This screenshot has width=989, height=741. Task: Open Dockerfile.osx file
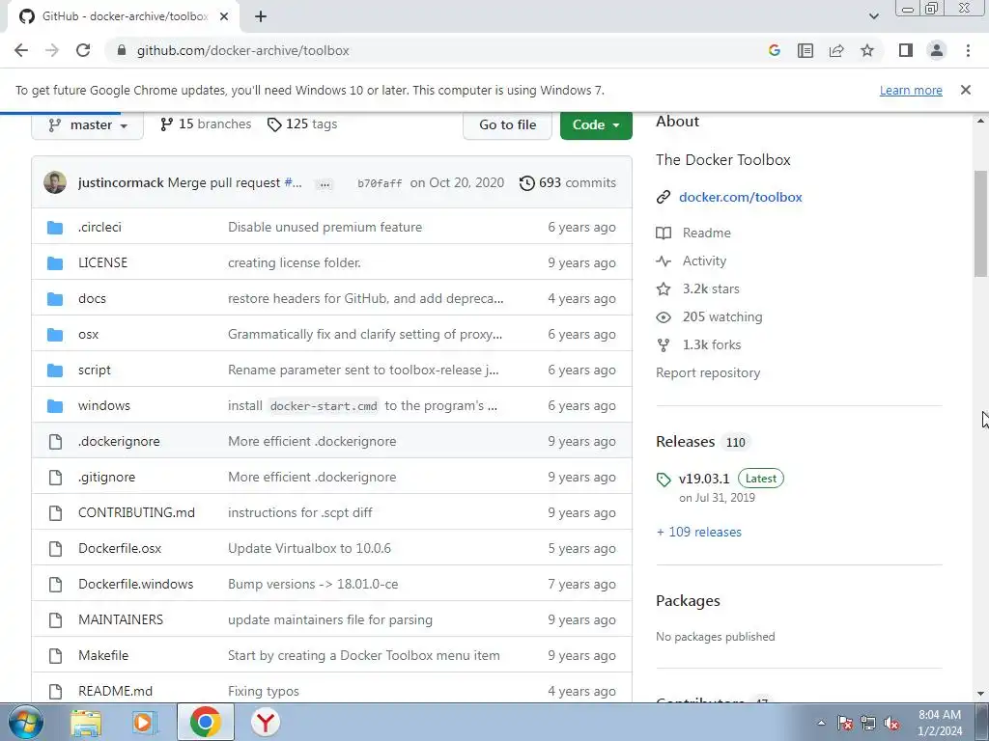point(120,548)
